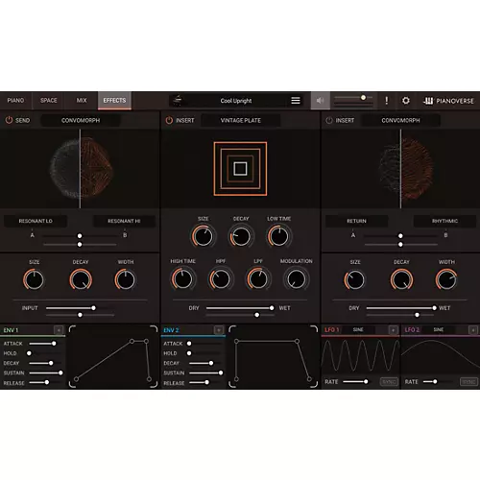480x480 pixels.
Task: Open the RETURN impulse dropdown
Action: [x=356, y=221]
